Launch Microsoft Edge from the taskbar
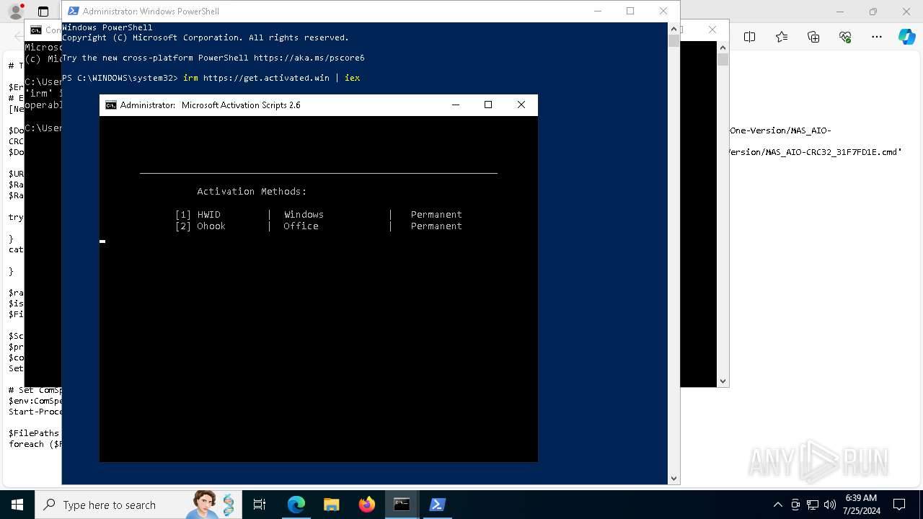923x519 pixels. (296, 505)
